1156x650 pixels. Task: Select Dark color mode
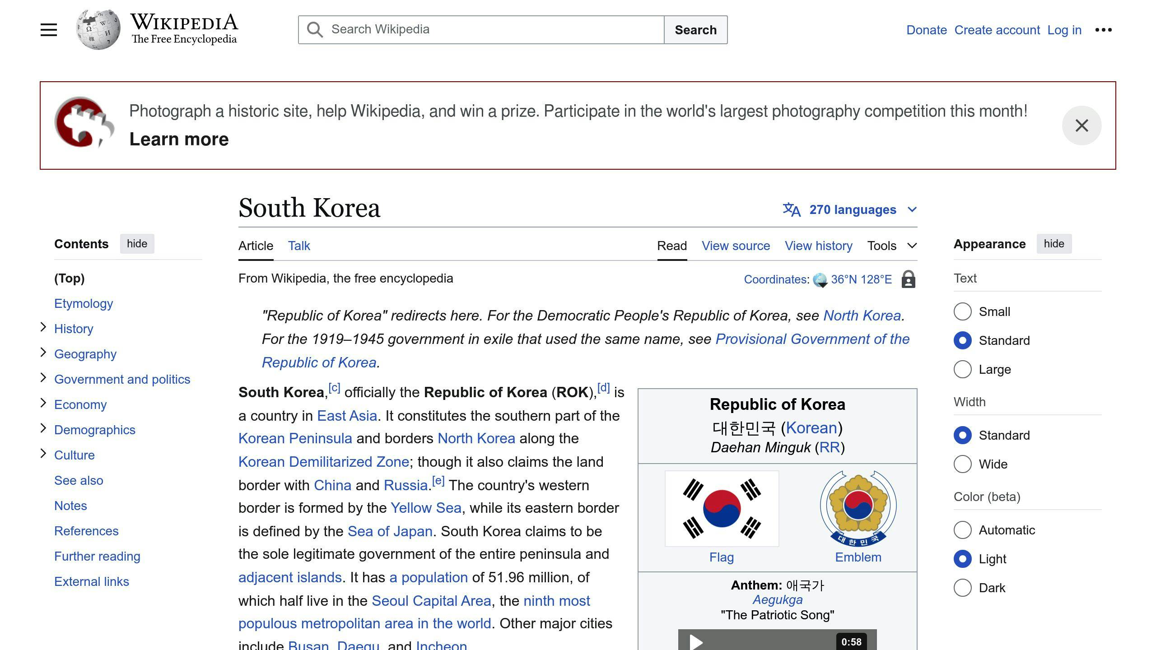[962, 588]
